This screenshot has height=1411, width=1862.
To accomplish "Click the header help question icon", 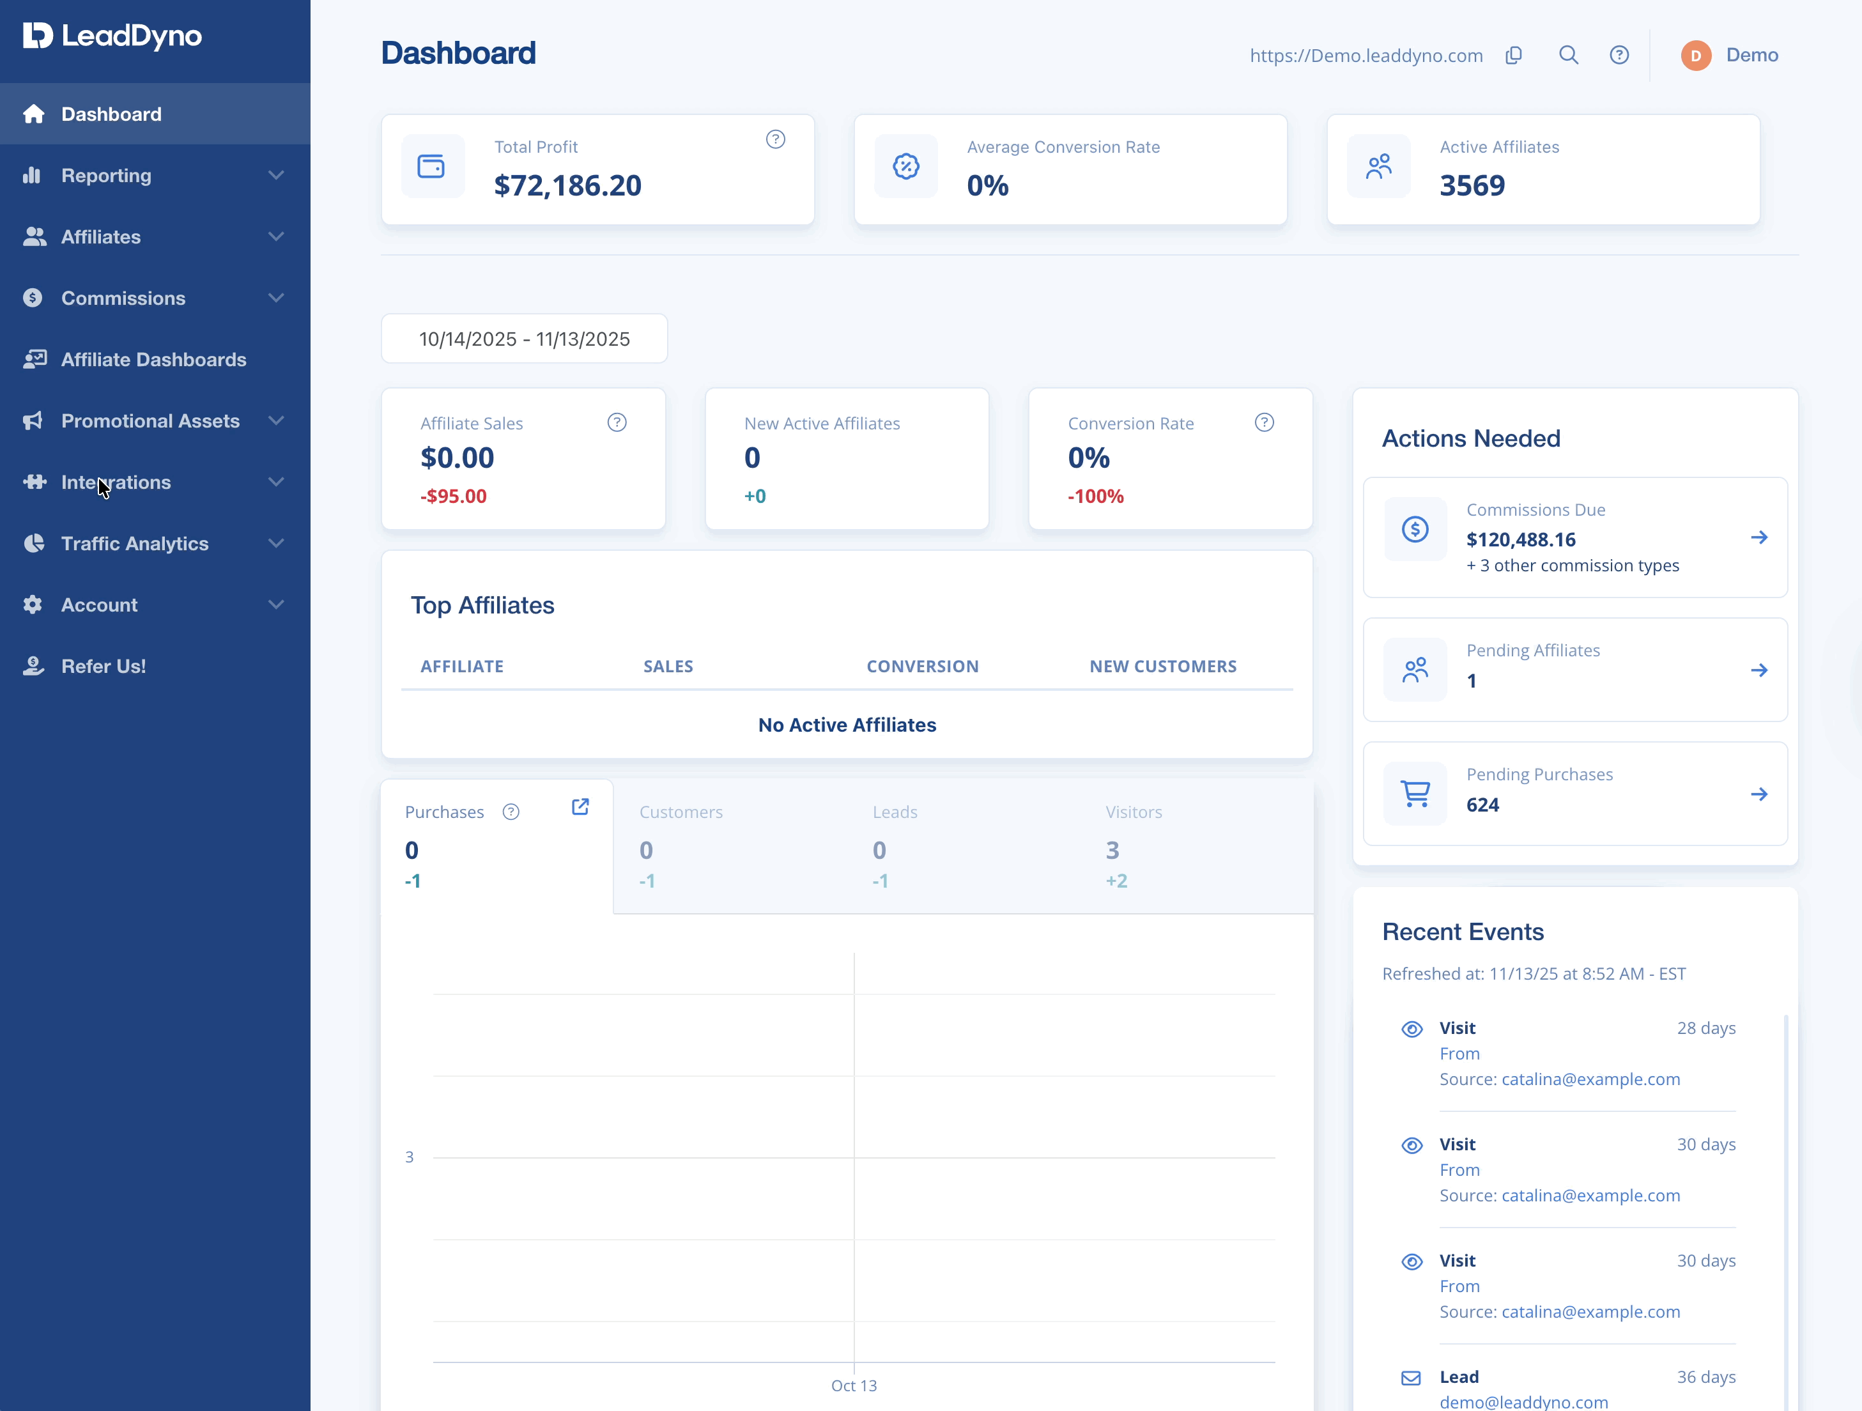I will tap(1619, 56).
